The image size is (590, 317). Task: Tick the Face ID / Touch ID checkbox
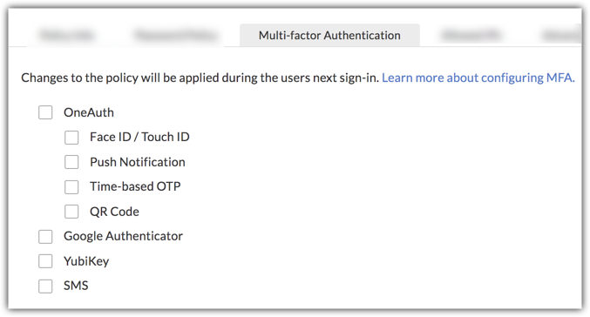tap(71, 138)
